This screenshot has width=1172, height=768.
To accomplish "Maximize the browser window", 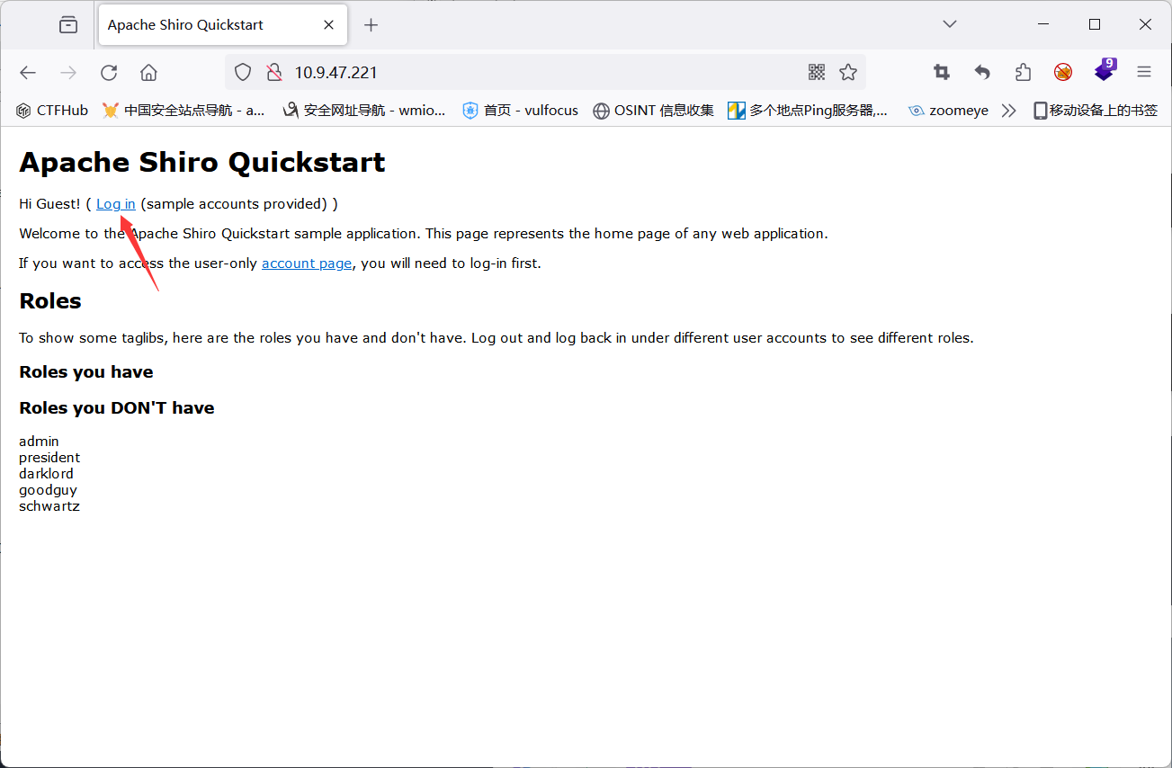I will click(x=1095, y=25).
